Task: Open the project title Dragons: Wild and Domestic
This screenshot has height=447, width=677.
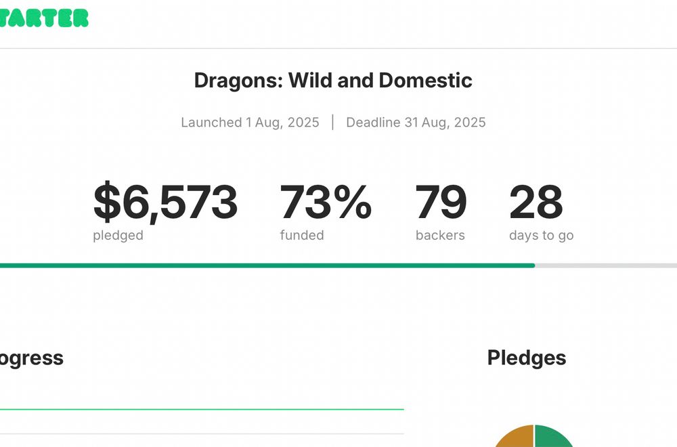Action: click(333, 81)
